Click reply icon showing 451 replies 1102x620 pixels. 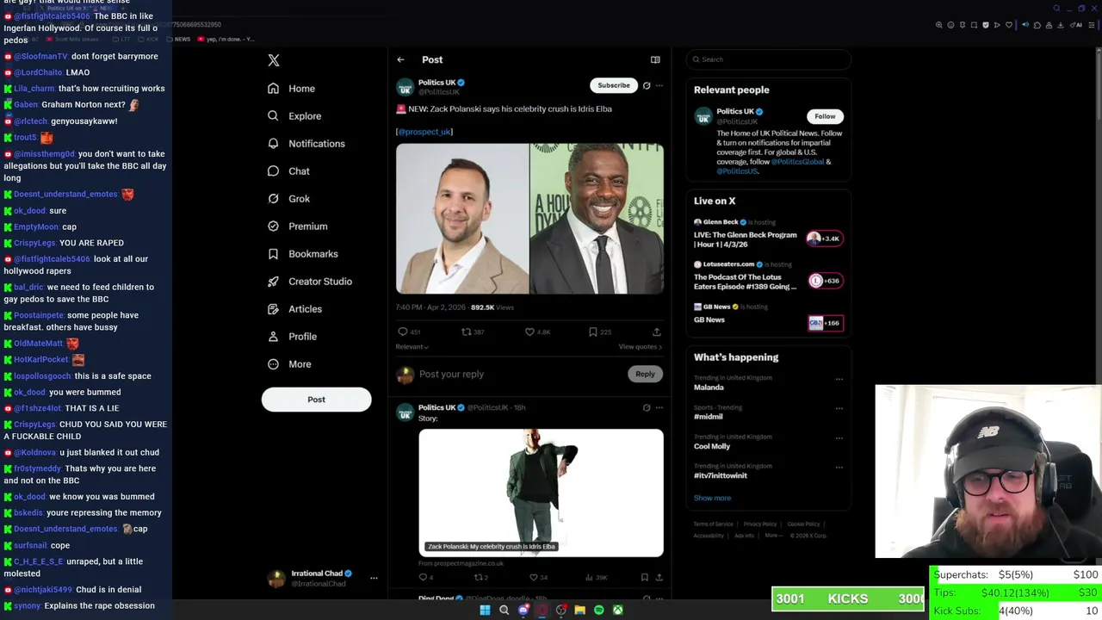pos(402,332)
